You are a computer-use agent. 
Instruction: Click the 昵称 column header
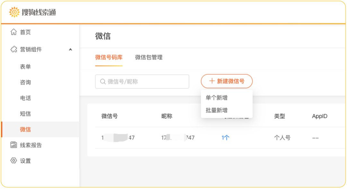click(x=167, y=116)
